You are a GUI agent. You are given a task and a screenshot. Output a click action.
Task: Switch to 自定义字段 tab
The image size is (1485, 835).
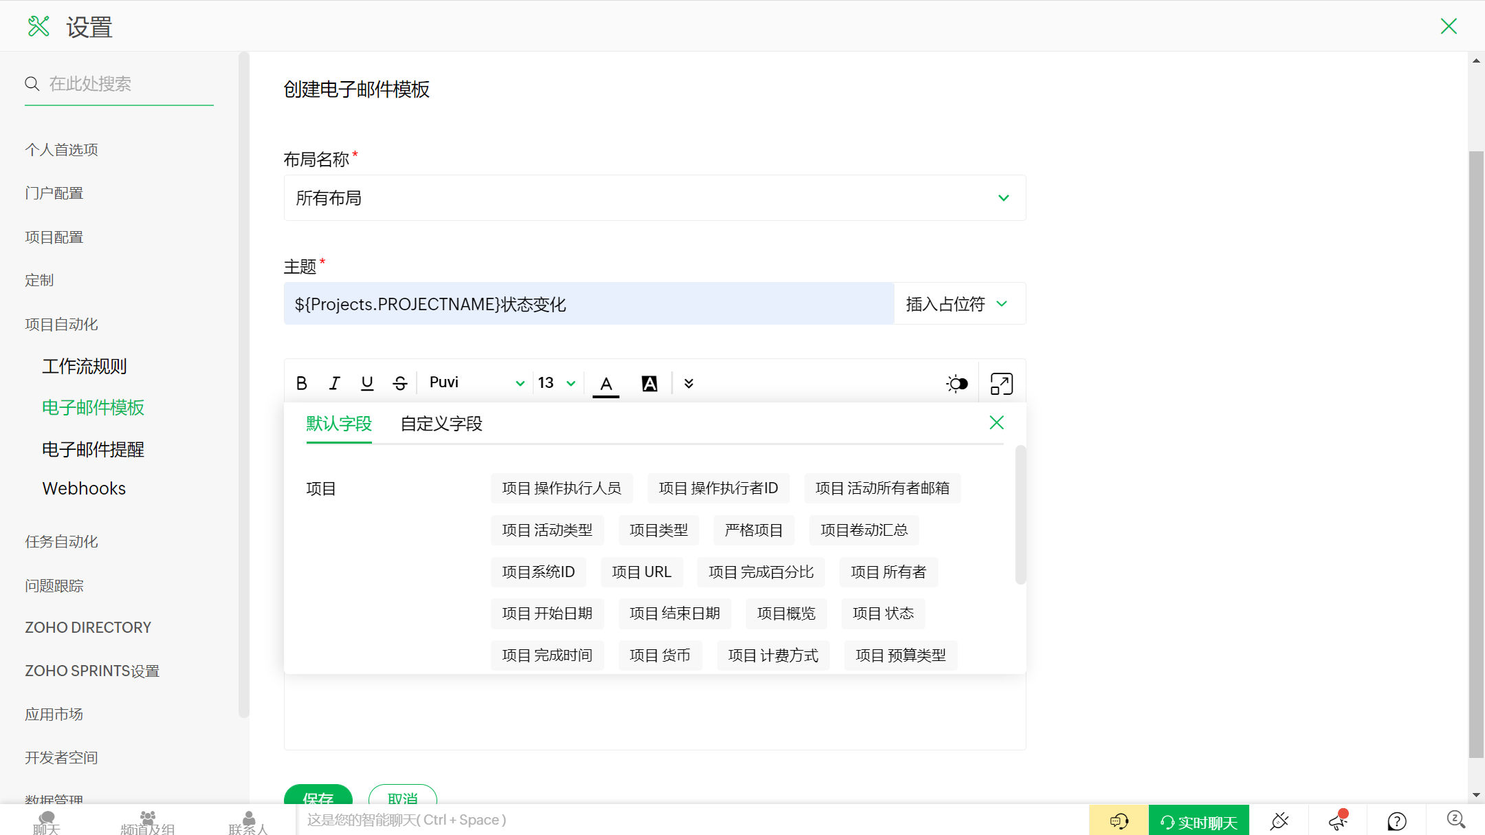pyautogui.click(x=441, y=424)
